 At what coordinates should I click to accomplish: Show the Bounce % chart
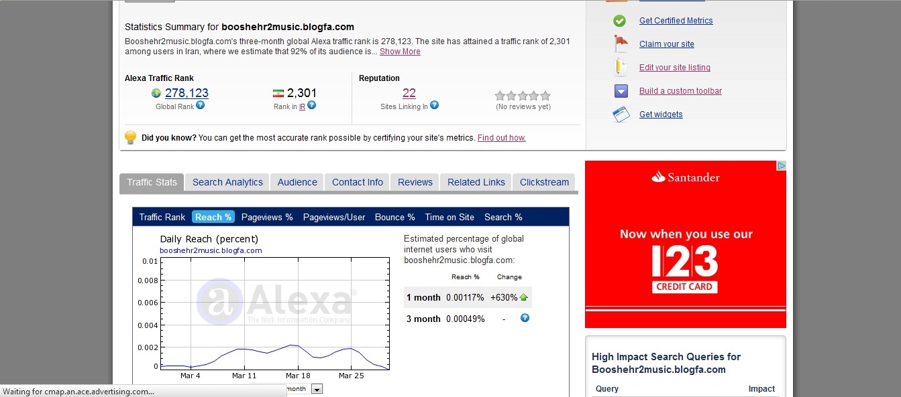(394, 217)
